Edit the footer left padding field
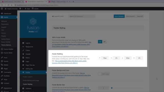Viewport: 164px width, 92px height. pos(139,58)
